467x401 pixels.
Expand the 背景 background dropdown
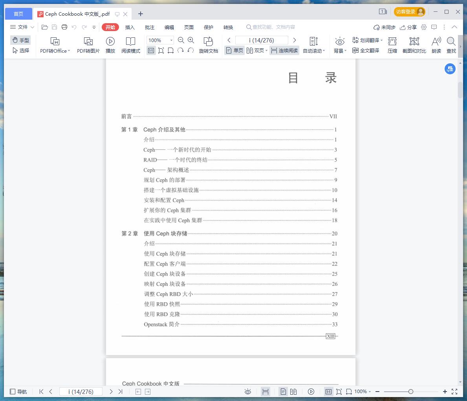point(345,51)
